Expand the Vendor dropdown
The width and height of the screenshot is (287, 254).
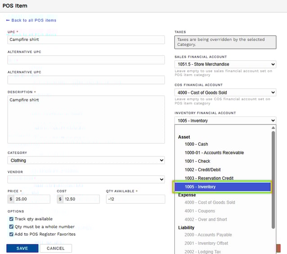(86, 179)
